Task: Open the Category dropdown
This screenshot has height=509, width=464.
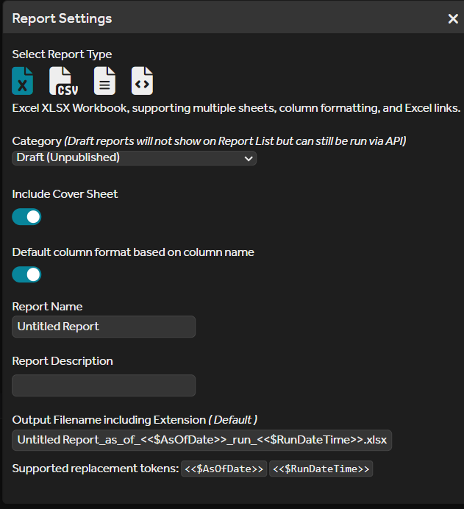Action: (134, 157)
